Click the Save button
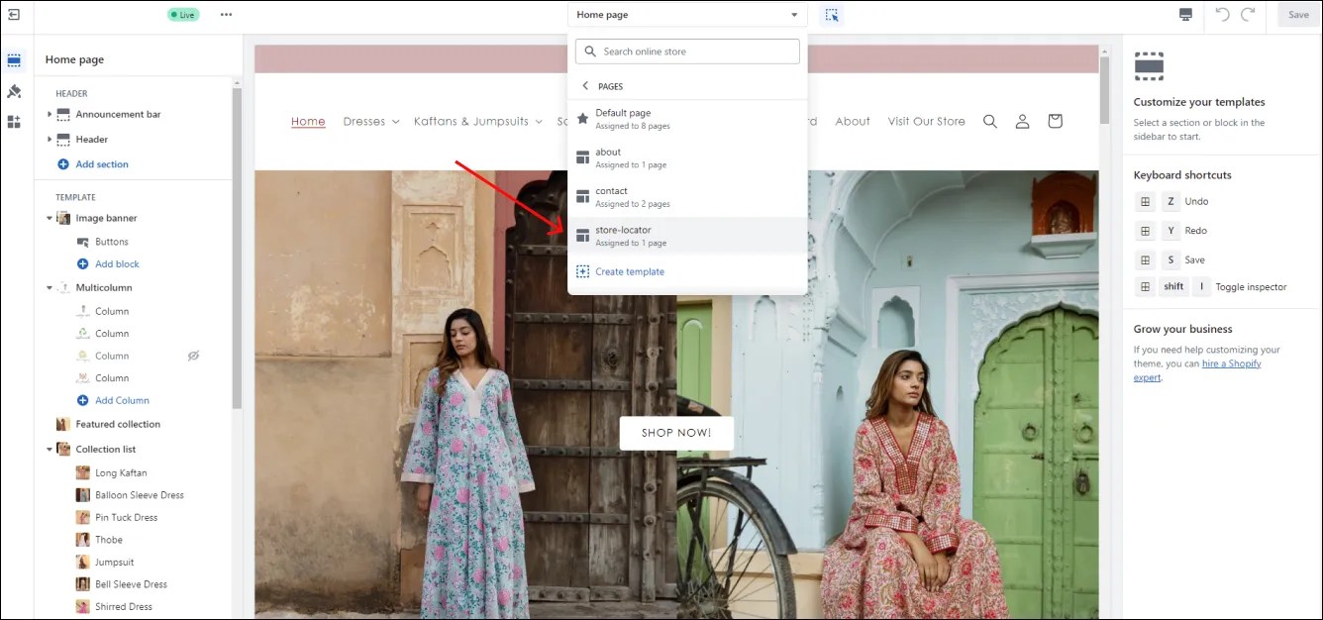The height and width of the screenshot is (620, 1323). (x=1297, y=15)
